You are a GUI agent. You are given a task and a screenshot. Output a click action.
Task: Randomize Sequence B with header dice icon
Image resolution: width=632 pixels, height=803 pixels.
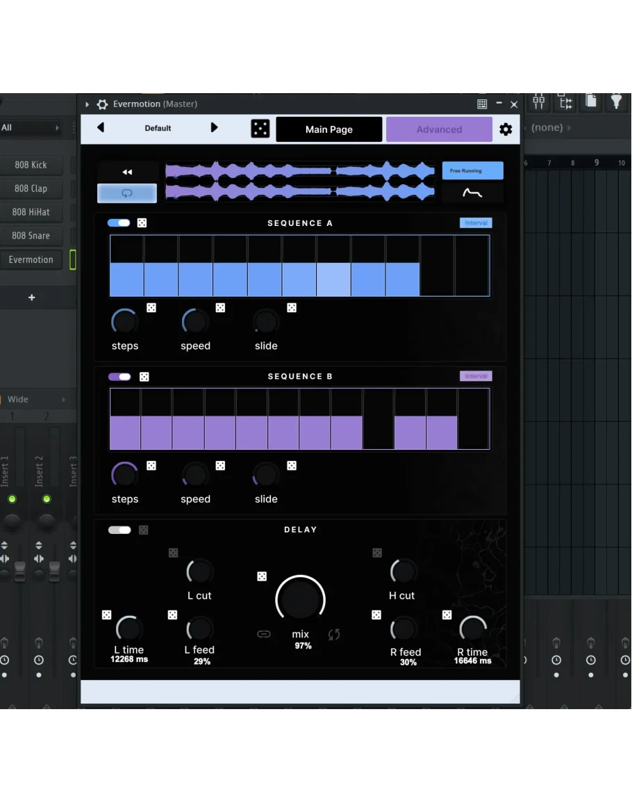[x=144, y=377]
